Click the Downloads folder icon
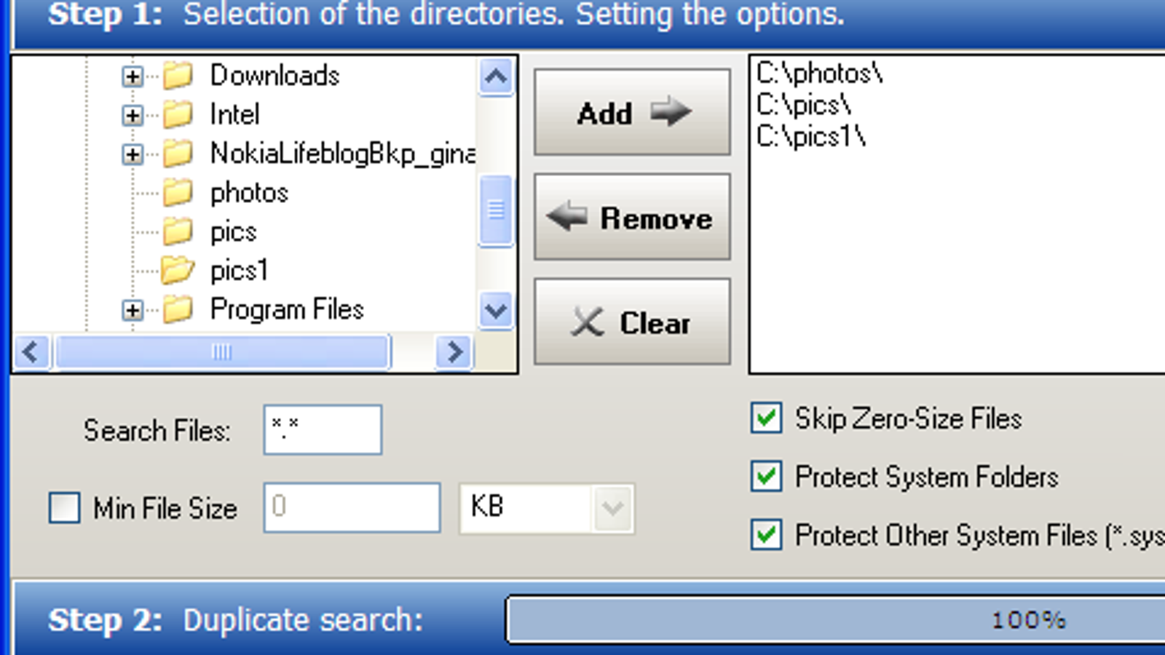Viewport: 1165px width, 655px height. click(178, 75)
